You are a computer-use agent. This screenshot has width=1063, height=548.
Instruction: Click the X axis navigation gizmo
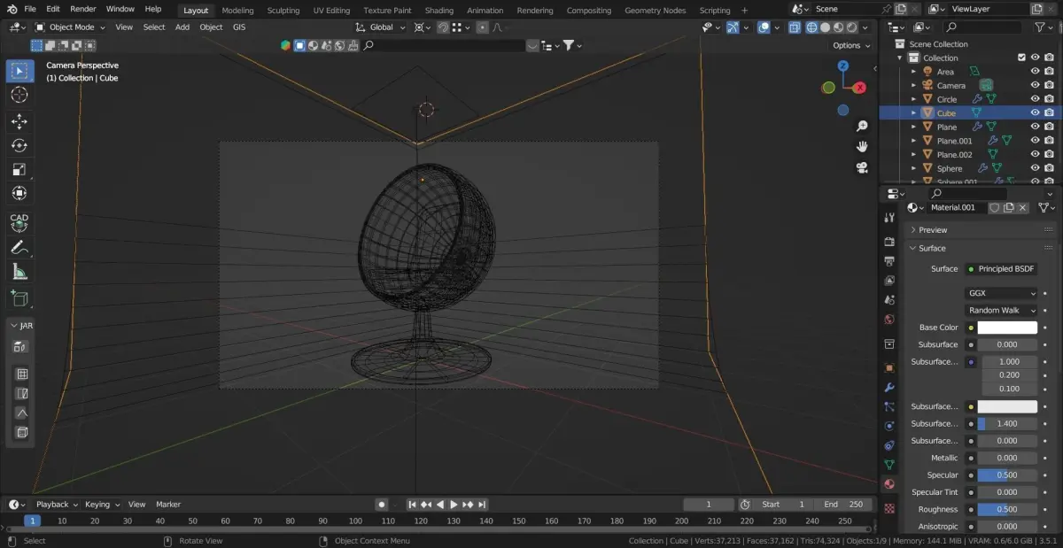click(x=859, y=88)
